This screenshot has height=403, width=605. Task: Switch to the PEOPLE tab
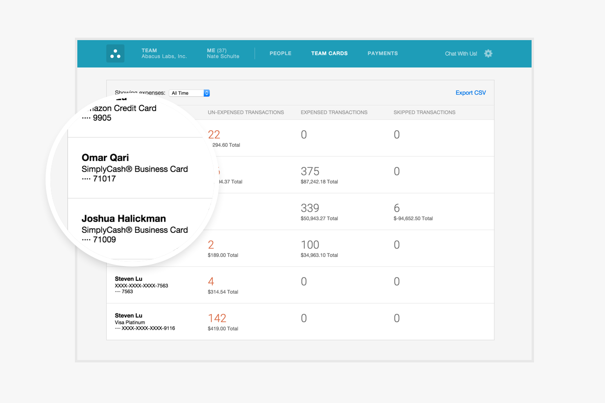[x=280, y=53]
